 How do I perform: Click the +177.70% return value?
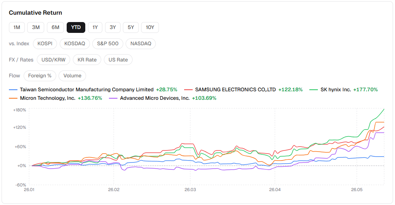366,90
